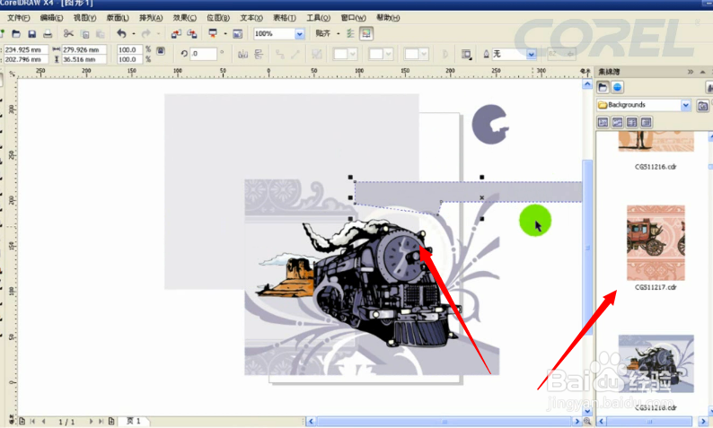Switch the scrapbook to the fourth view mode icon
The width and height of the screenshot is (713, 428).
[647, 122]
